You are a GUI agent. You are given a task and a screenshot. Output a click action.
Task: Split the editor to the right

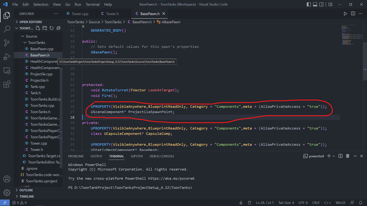[353, 14]
